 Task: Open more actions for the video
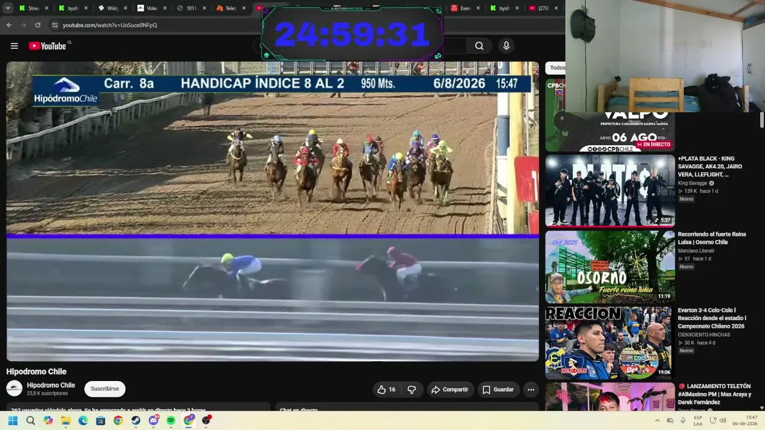531,389
